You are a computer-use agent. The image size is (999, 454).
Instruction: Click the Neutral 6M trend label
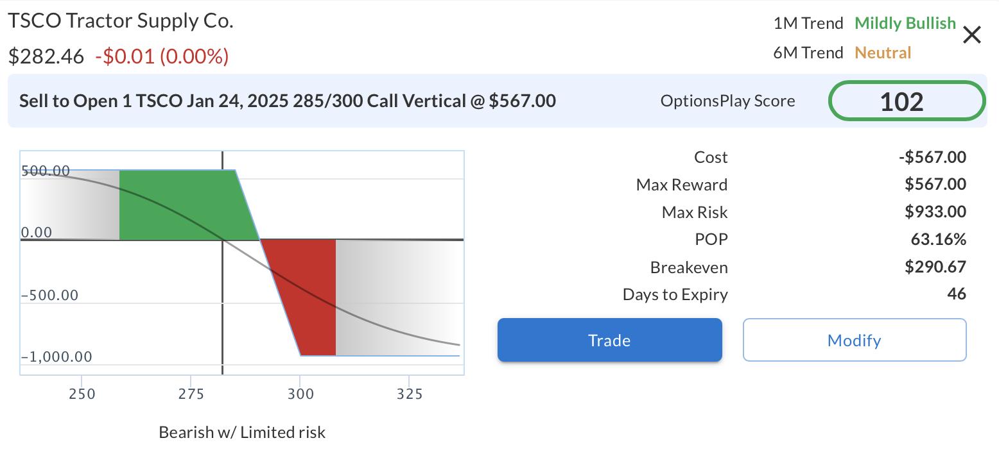883,53
